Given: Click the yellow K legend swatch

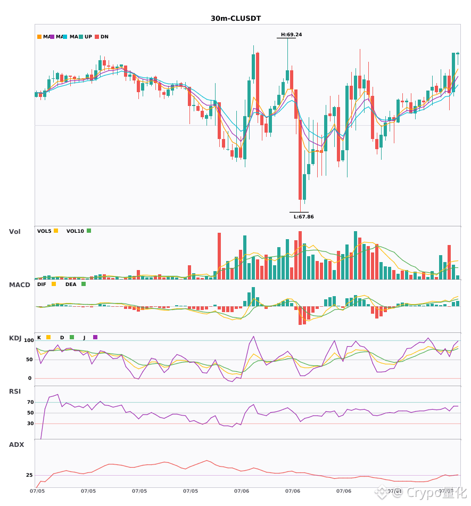Looking at the screenshot, I should (48, 337).
